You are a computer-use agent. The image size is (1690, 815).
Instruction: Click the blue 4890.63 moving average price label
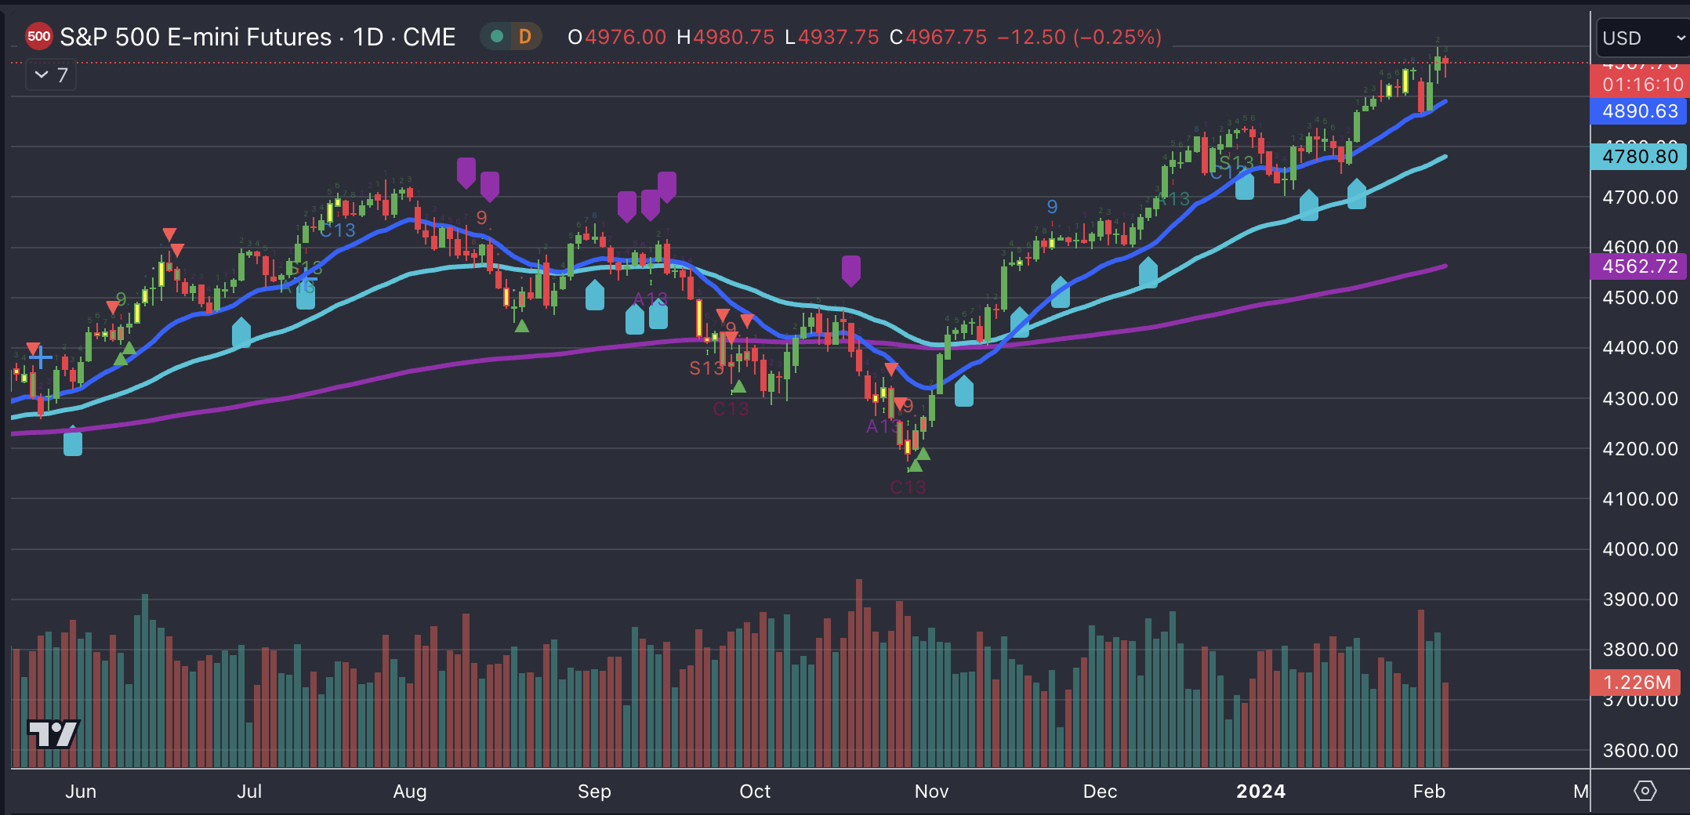[1638, 111]
